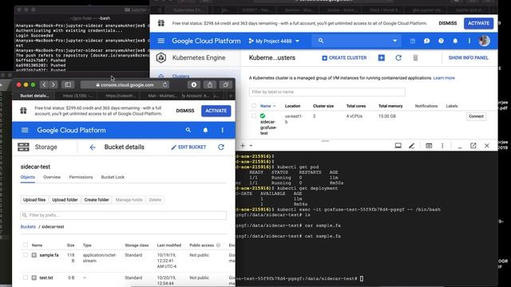Click the Kubernetes Engine hexagon icon
This screenshot has width=511, height=287.
click(161, 58)
